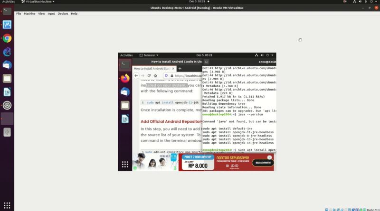Click the RP 8.000 ad offer
Screen dimensions: 380x211
point(198,166)
